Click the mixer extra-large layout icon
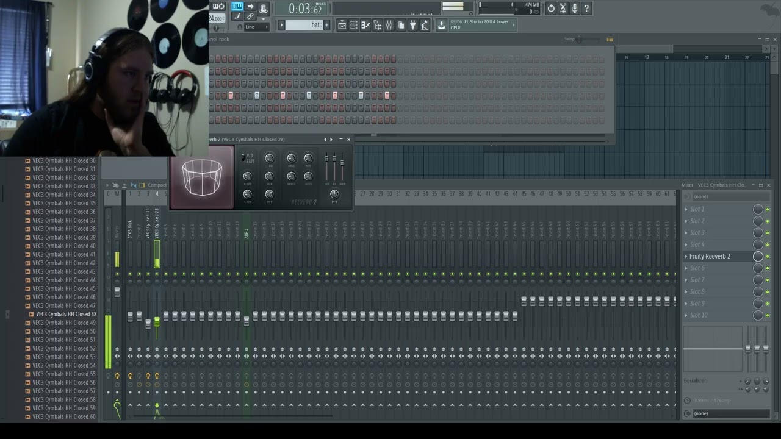Image resolution: width=781 pixels, height=439 pixels. click(142, 185)
